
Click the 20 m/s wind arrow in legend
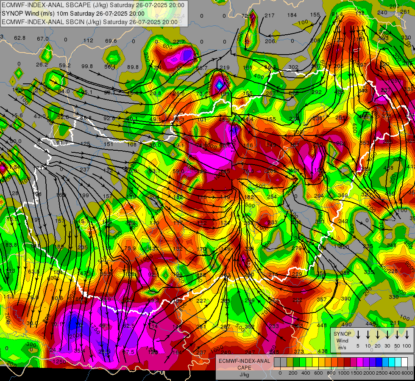pyautogui.click(x=378, y=334)
